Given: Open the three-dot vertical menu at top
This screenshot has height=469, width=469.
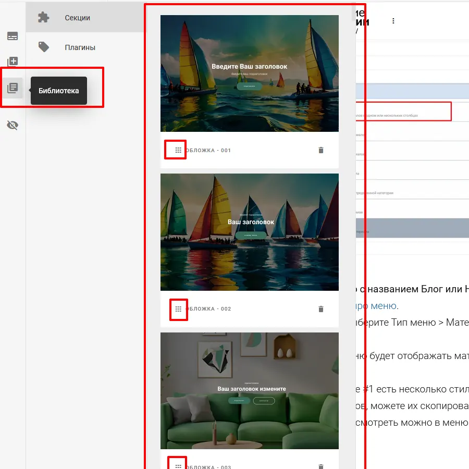Looking at the screenshot, I should point(393,21).
